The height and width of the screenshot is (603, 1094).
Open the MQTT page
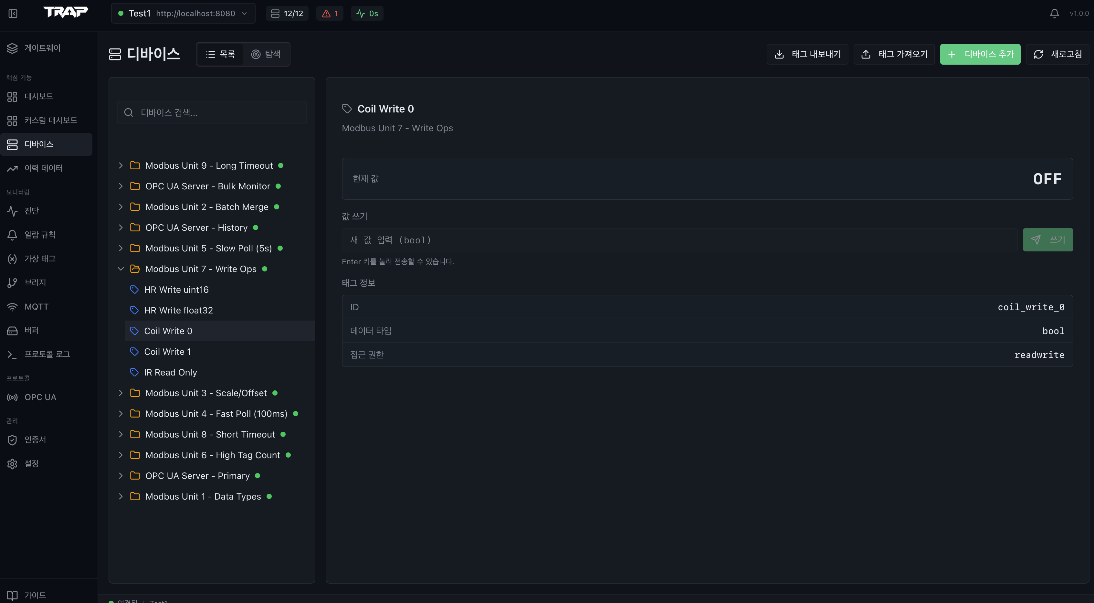pos(36,307)
